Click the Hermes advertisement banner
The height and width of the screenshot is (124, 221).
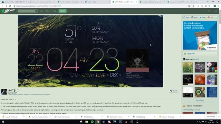click(200, 35)
